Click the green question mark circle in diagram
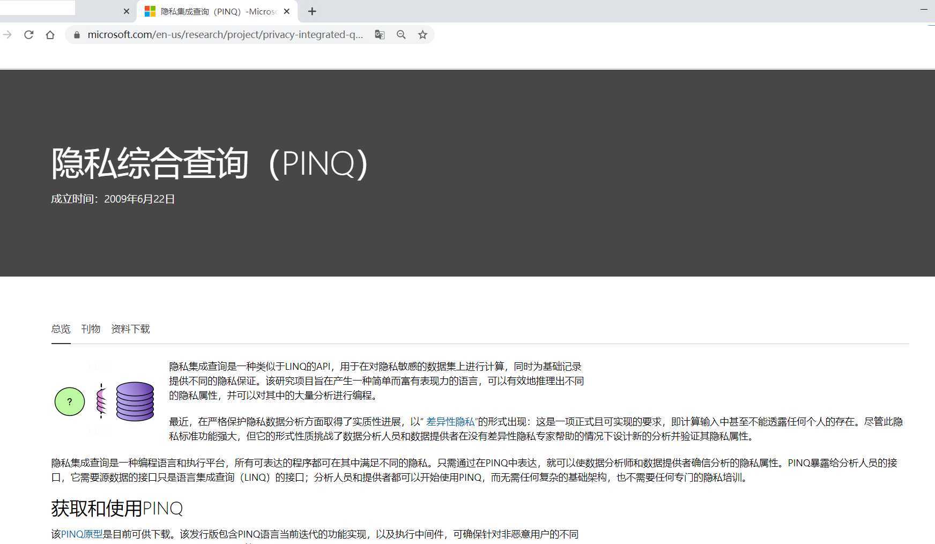This screenshot has height=544, width=935. tap(70, 401)
